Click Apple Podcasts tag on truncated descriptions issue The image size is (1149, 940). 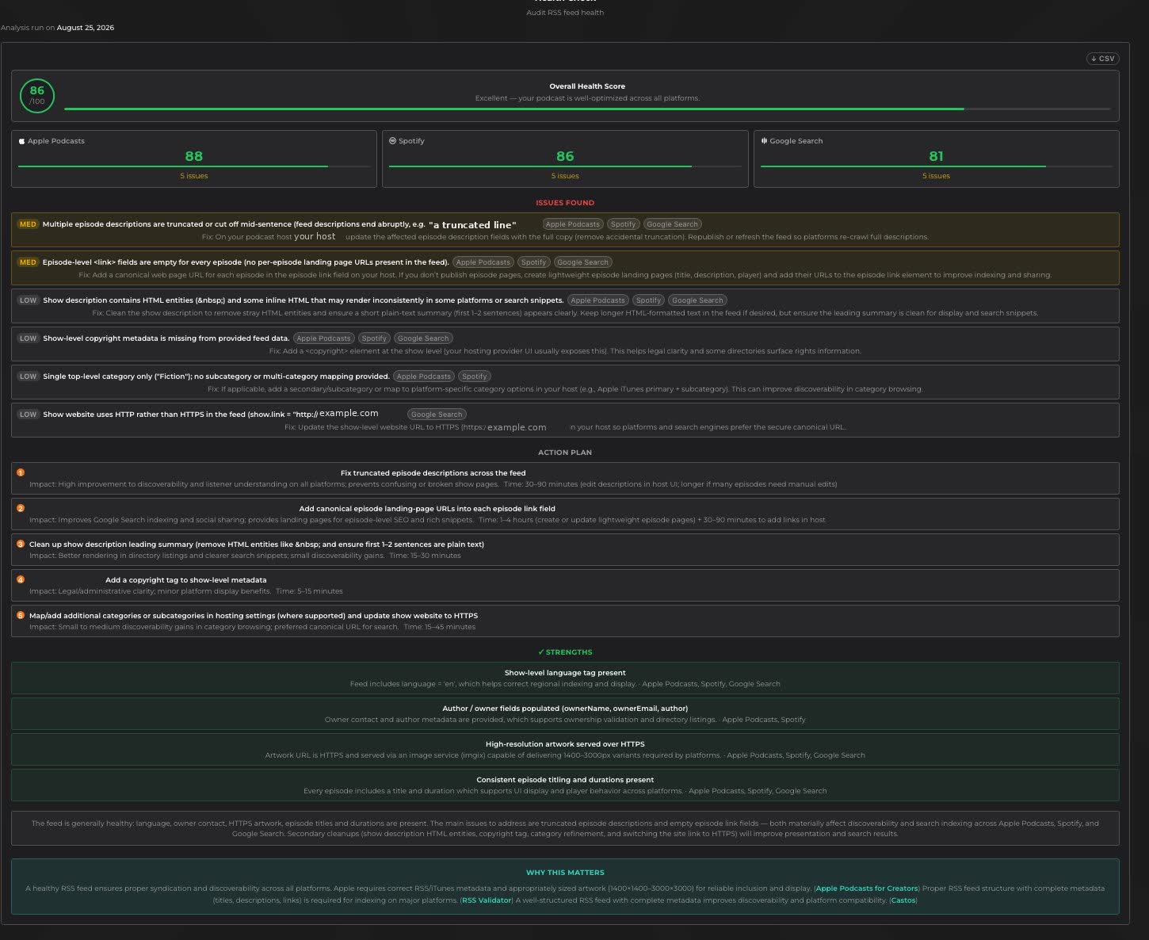pos(573,224)
